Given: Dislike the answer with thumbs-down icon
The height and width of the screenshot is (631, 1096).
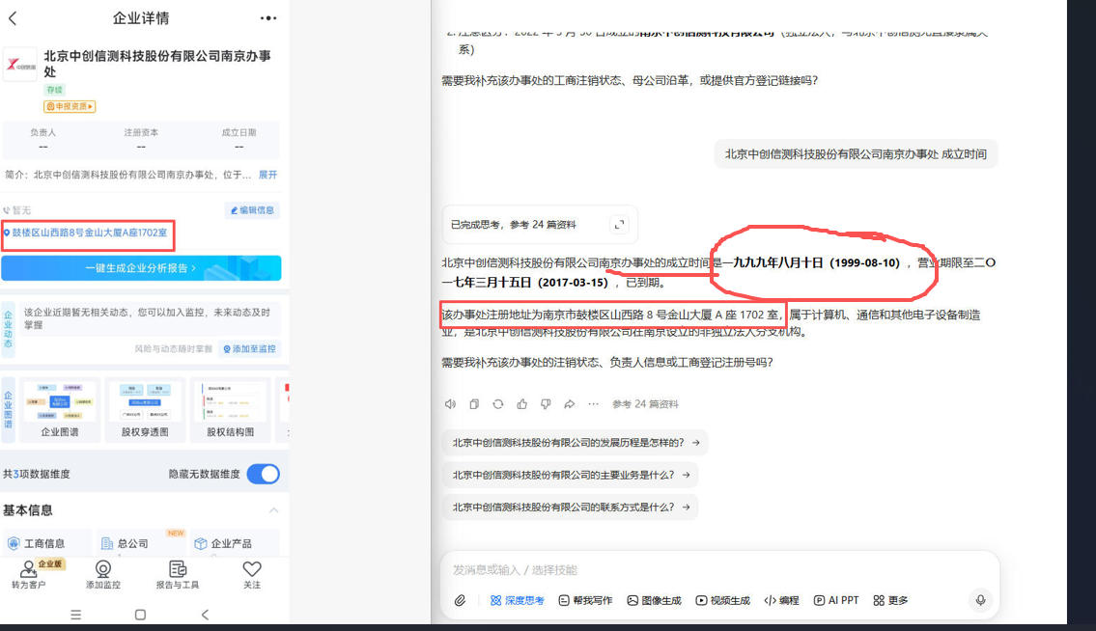Looking at the screenshot, I should [546, 404].
